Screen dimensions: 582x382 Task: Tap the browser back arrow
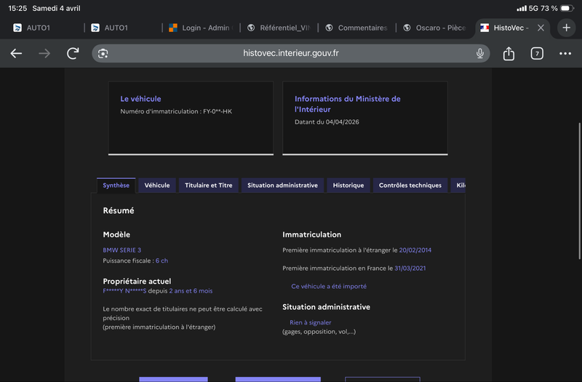click(16, 53)
